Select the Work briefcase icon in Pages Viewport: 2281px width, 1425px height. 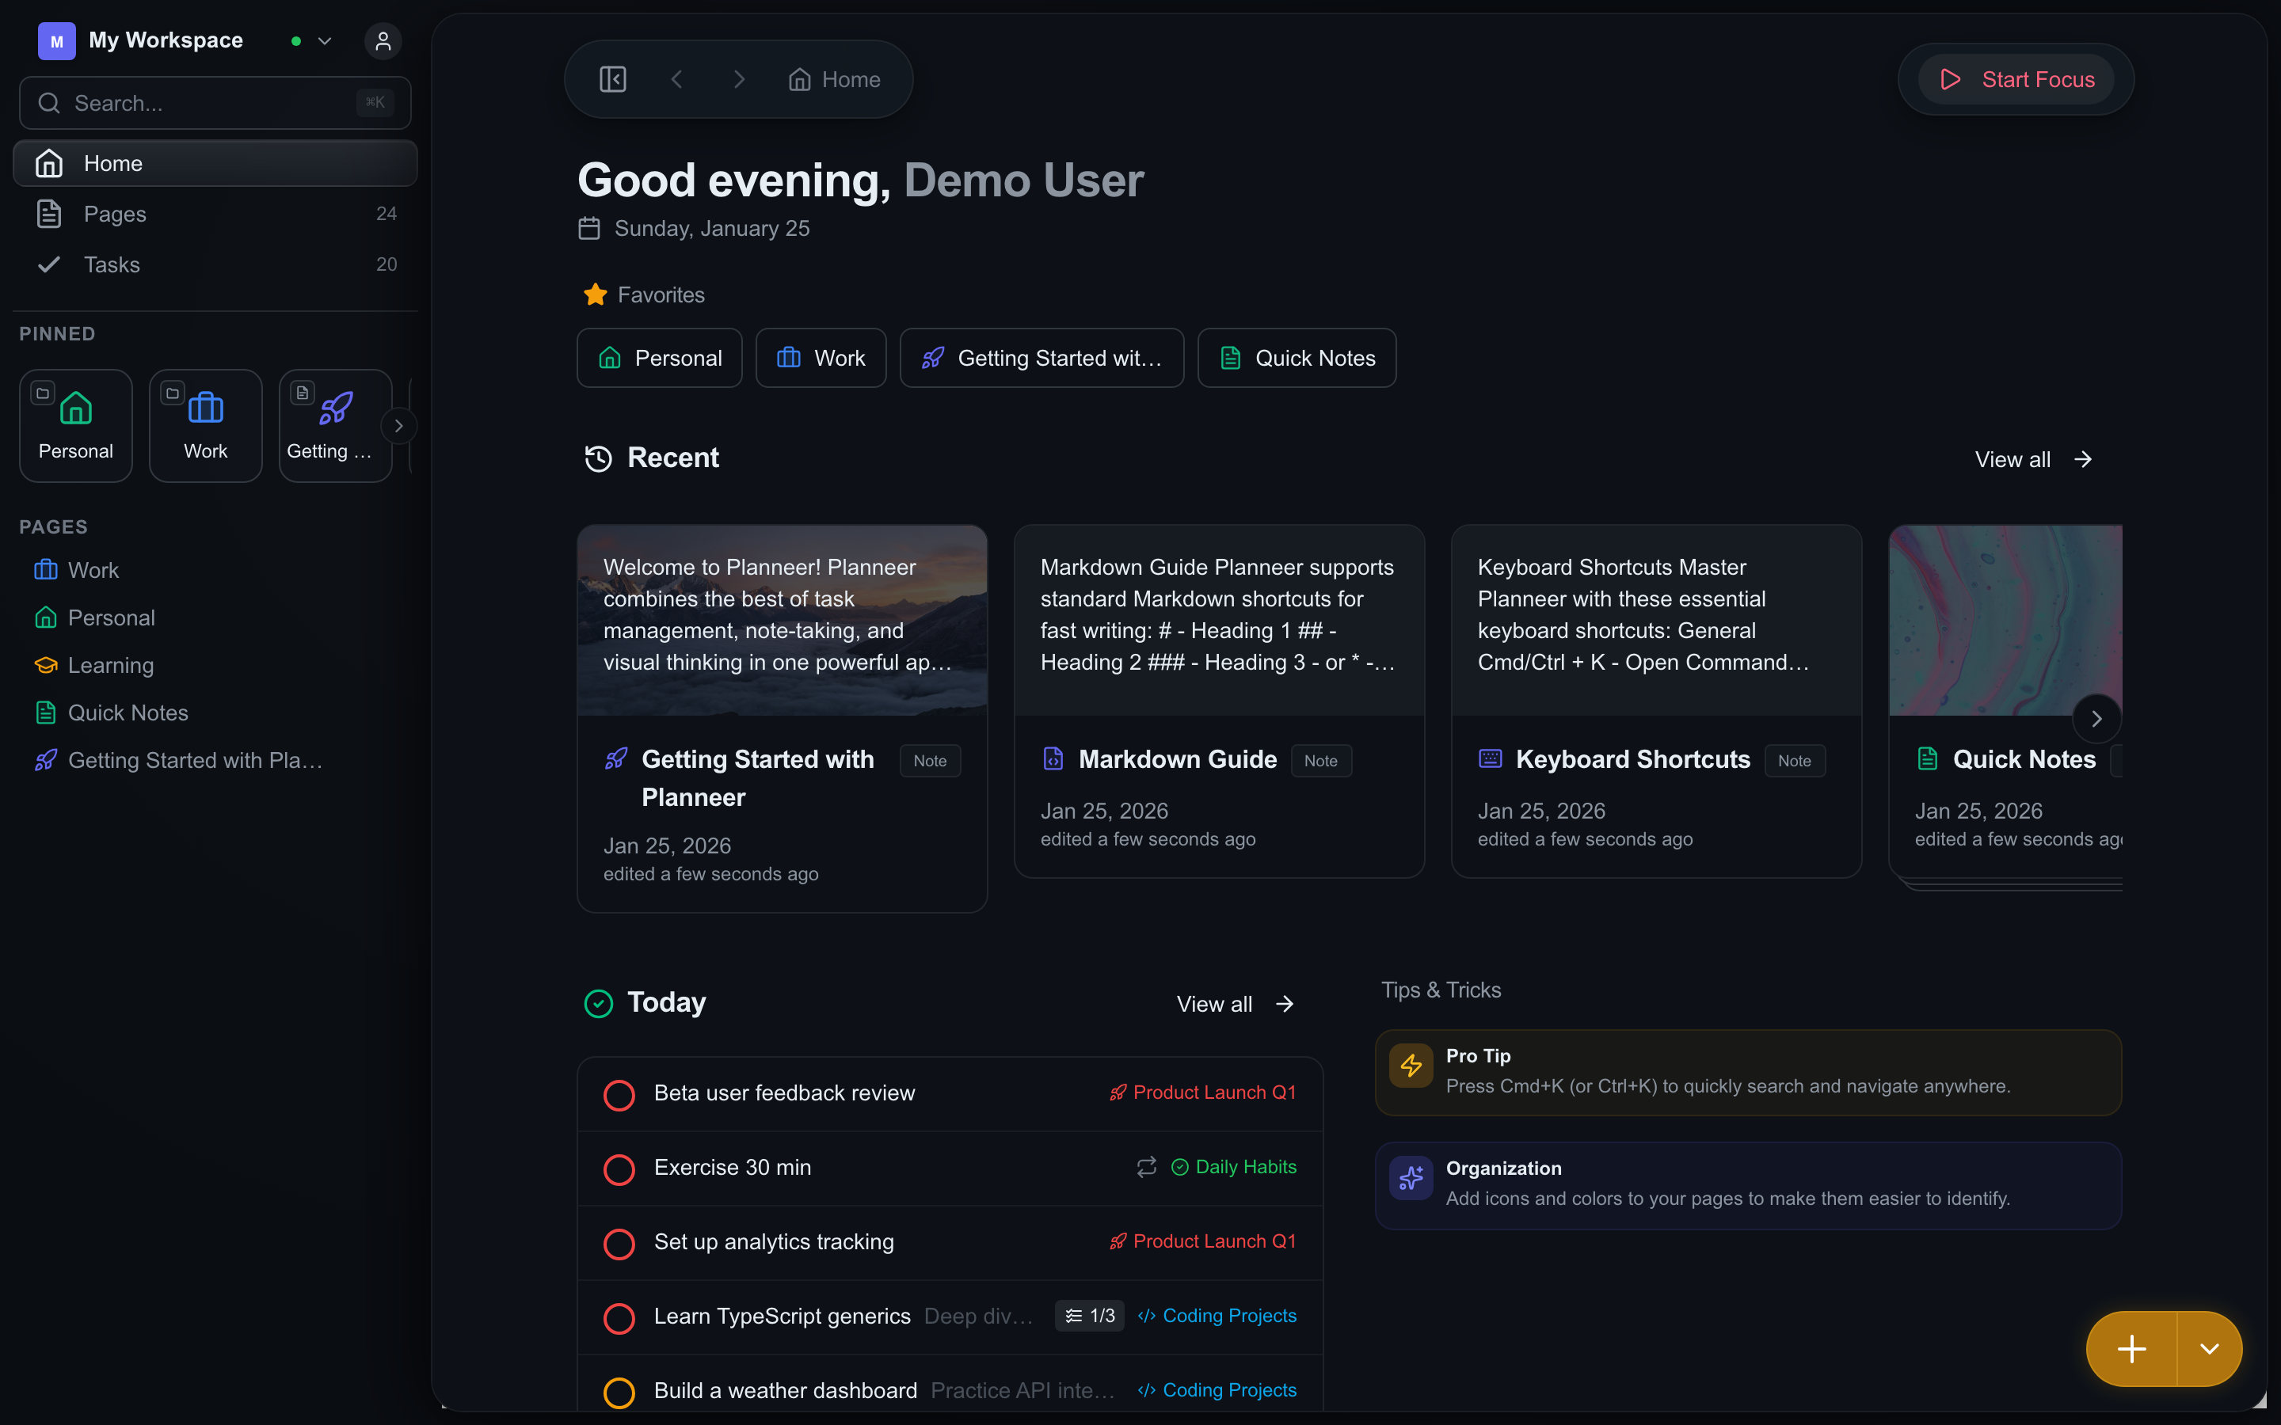click(46, 569)
